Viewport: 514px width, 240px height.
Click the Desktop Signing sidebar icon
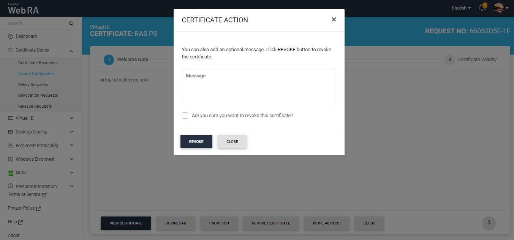point(11,132)
